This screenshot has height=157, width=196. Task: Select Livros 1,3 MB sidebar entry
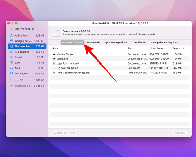(x=27, y=57)
